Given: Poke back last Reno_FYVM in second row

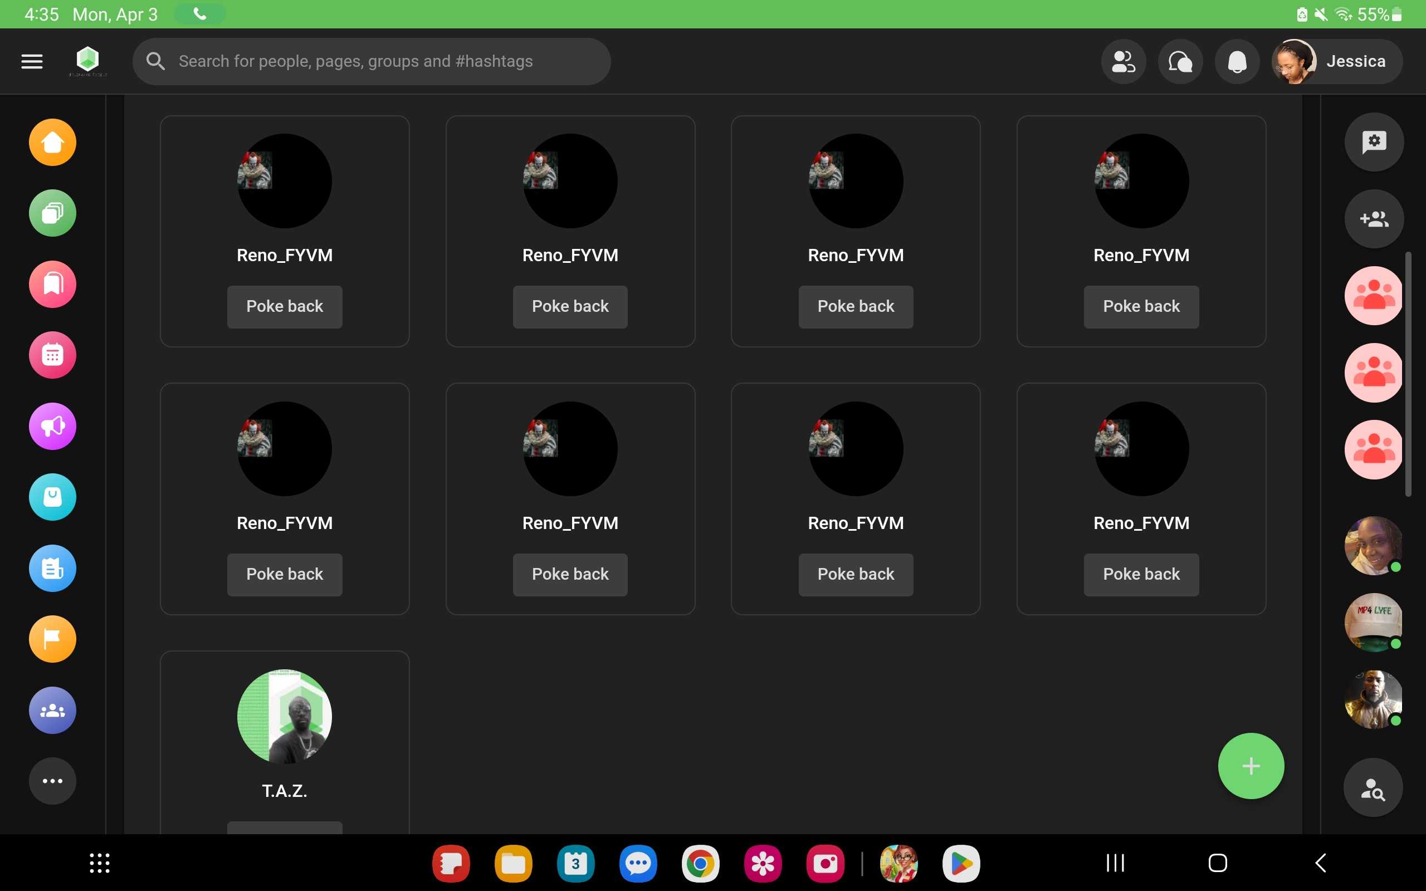Looking at the screenshot, I should [1141, 574].
